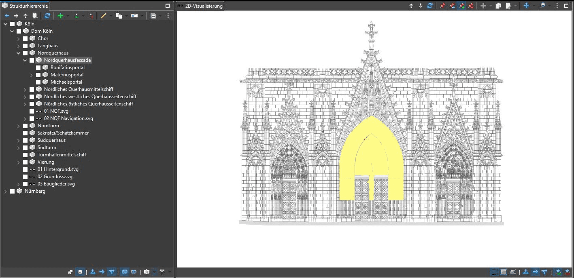Click the magnifier zoom icon in 2D view
Viewport: 574px width, 278px height.
542,6
